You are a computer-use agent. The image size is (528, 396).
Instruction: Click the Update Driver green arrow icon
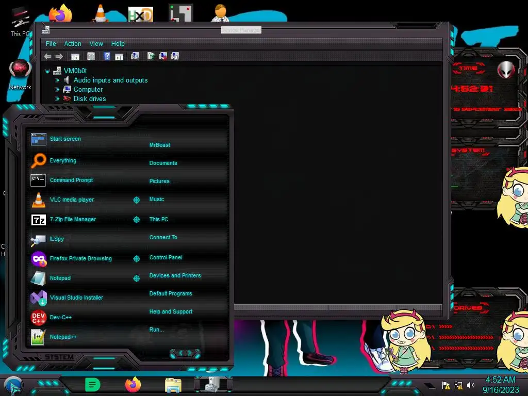point(151,56)
